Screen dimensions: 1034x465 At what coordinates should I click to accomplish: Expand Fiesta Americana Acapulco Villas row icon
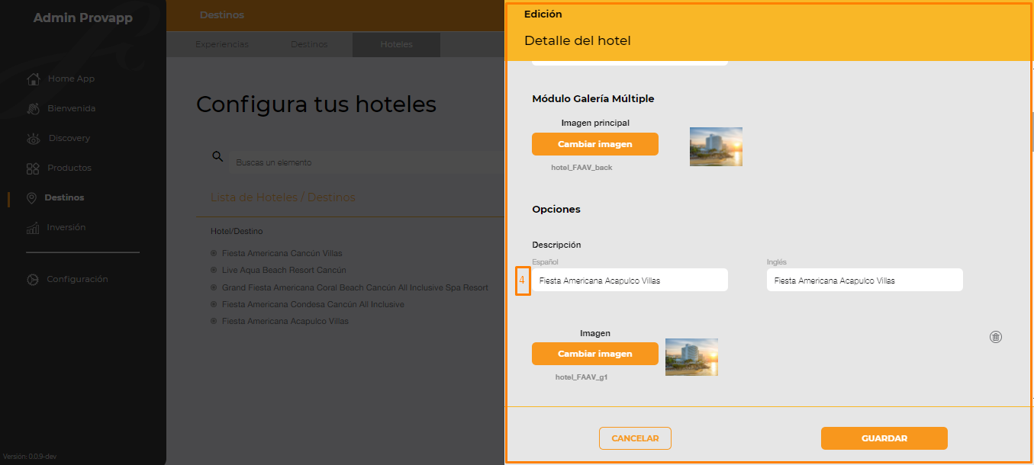(214, 321)
